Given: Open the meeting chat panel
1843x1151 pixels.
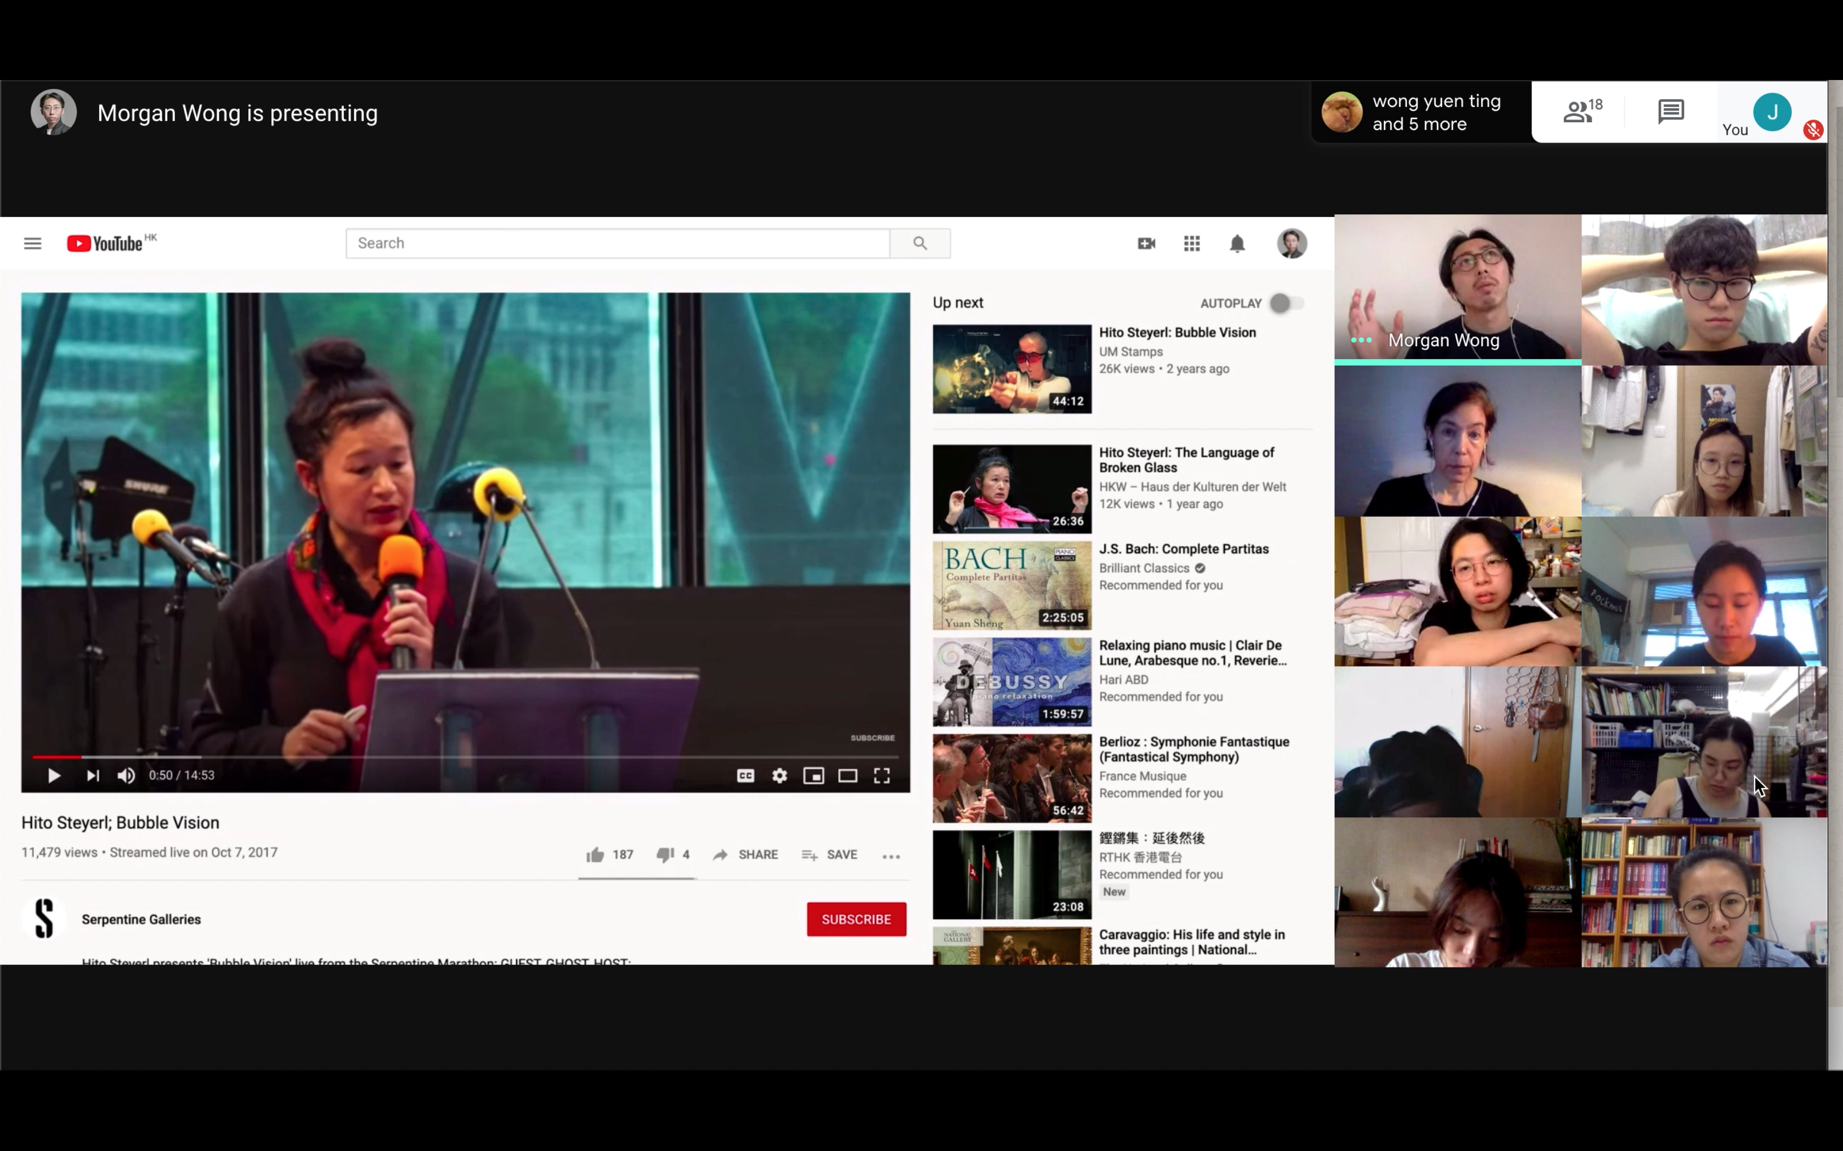Looking at the screenshot, I should coord(1671,112).
